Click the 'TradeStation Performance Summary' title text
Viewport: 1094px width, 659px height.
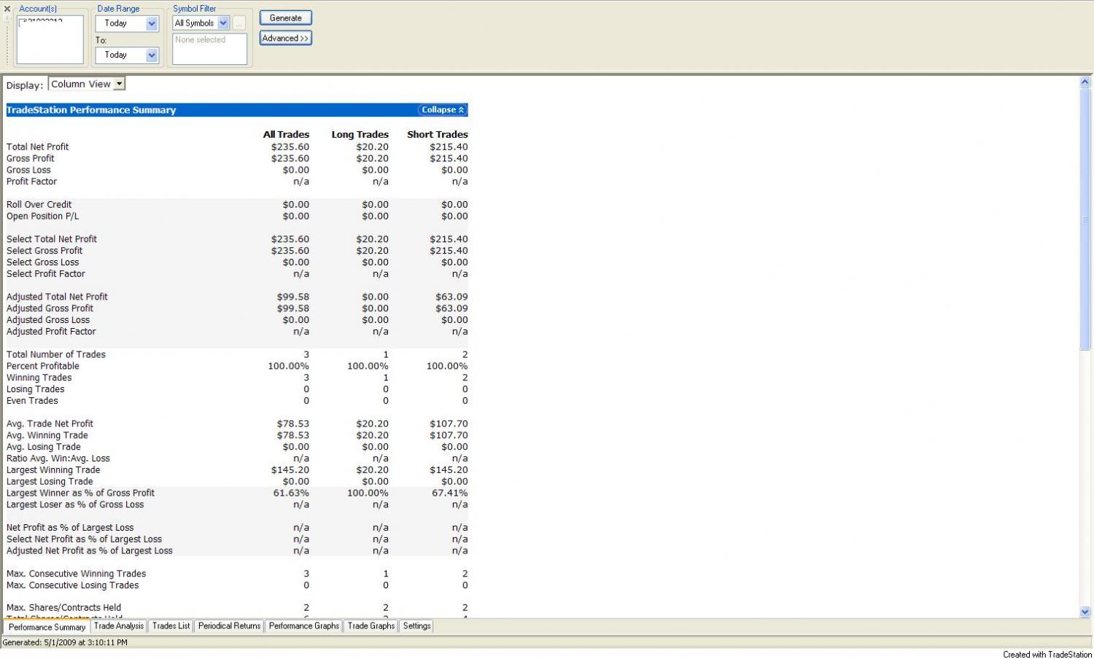click(91, 110)
